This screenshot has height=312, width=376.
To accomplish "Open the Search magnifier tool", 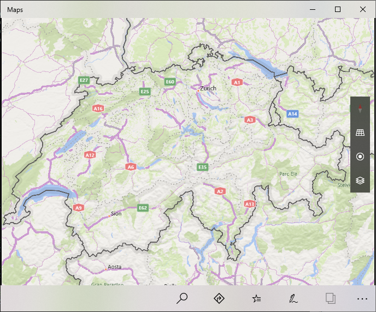I will pos(183,298).
